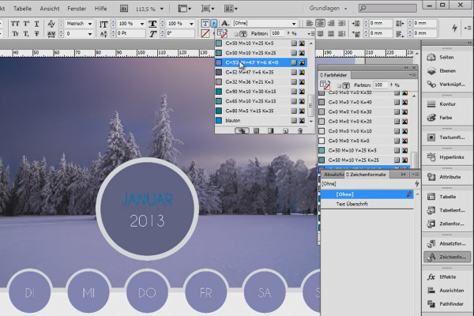Open the Ansicht menu
474x316 pixels.
tap(50, 9)
